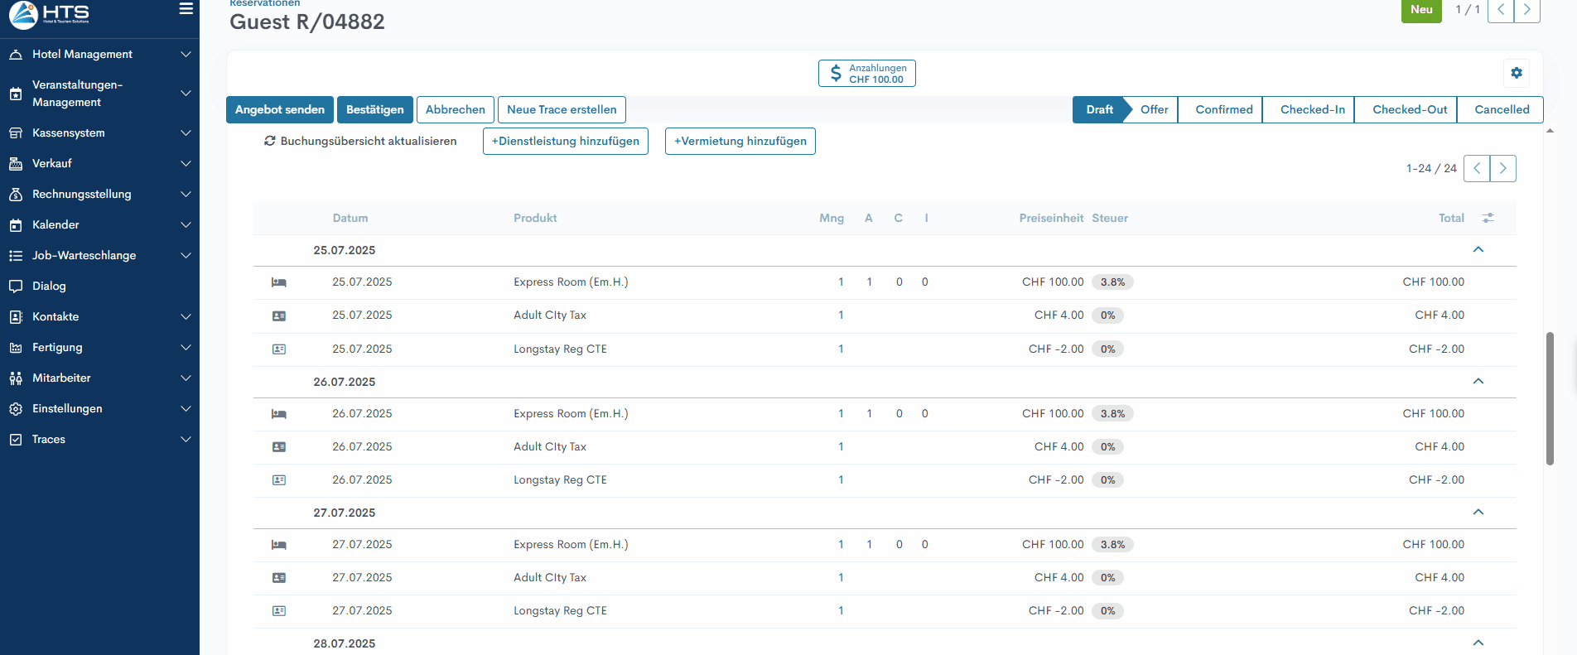Click the Angebot senden button
1577x655 pixels.
280,109
